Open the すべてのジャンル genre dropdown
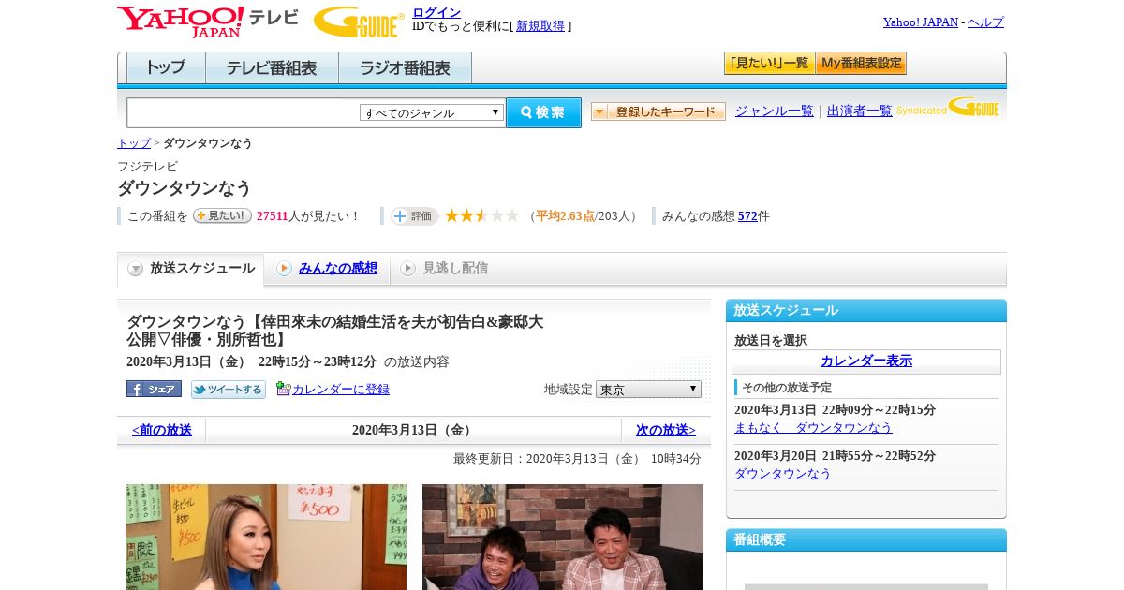 432,112
